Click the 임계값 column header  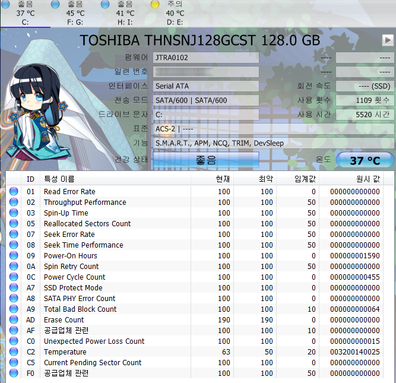298,179
